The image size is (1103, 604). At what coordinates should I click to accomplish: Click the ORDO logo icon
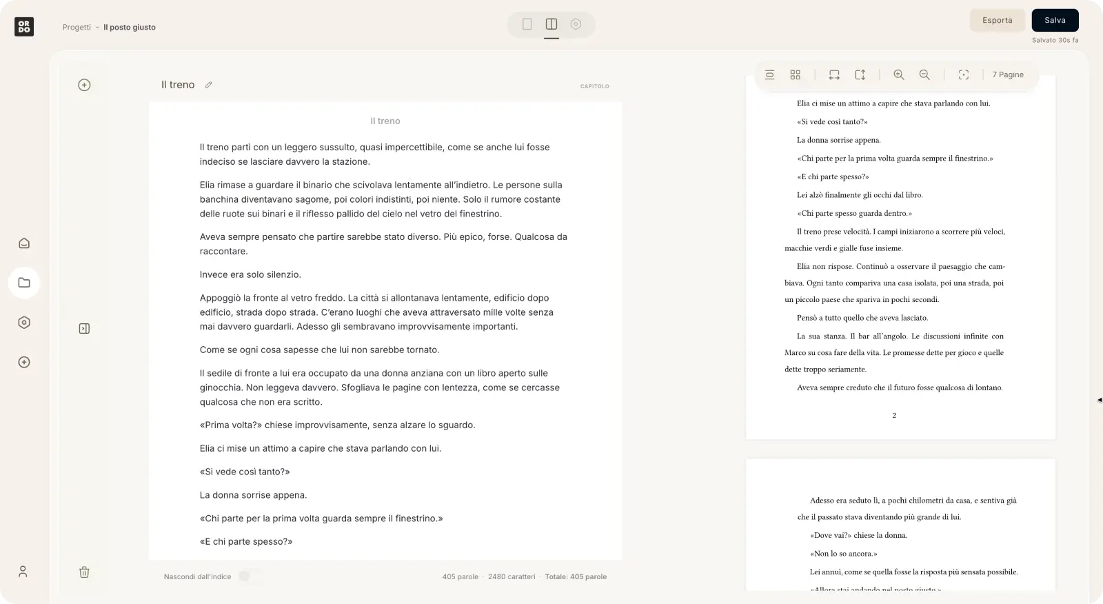[24, 27]
